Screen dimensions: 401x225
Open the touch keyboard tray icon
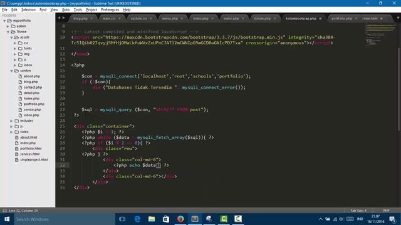350,219
